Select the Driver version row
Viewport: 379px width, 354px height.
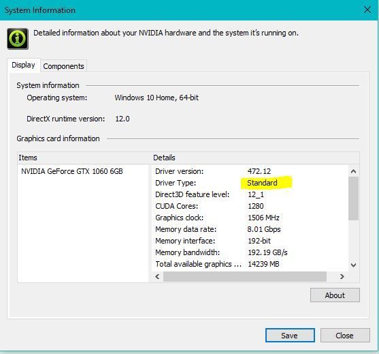point(250,171)
